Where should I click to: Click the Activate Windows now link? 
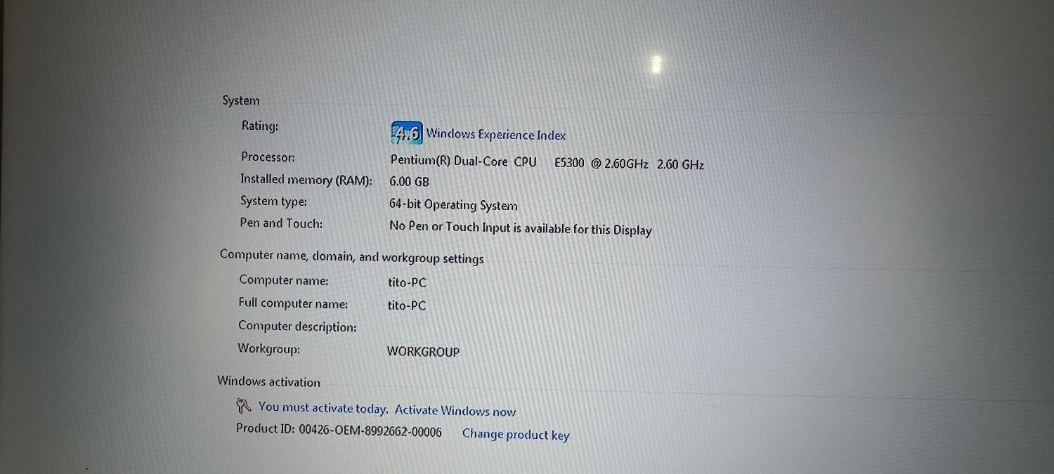(x=455, y=411)
